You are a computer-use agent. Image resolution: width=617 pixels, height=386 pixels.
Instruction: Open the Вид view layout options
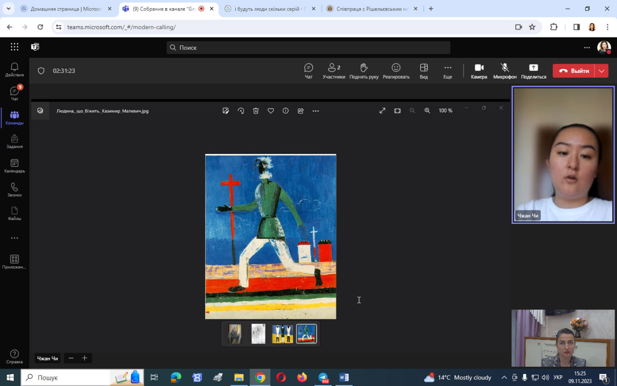[x=424, y=70]
